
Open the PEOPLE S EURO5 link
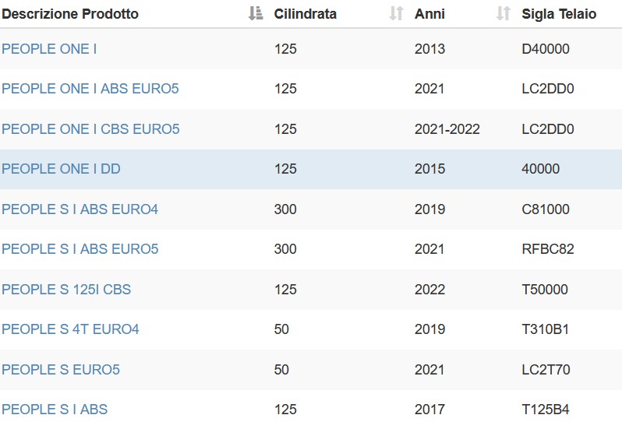(x=61, y=369)
